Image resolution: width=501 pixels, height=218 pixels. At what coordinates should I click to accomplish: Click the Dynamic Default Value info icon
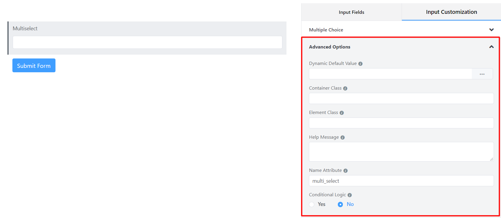[x=360, y=64]
